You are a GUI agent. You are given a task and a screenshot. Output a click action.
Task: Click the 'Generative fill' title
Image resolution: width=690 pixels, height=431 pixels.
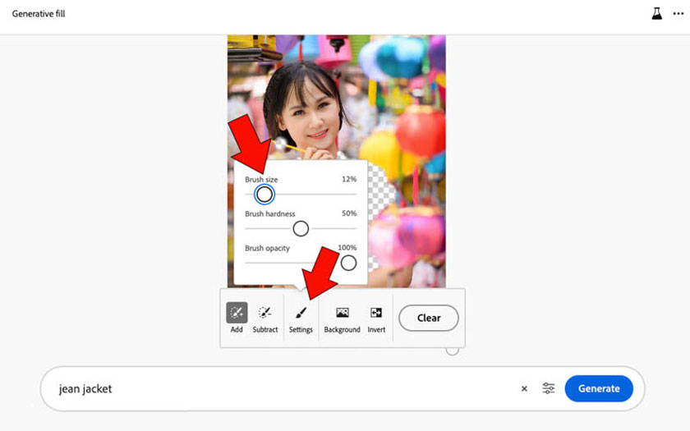click(x=39, y=14)
